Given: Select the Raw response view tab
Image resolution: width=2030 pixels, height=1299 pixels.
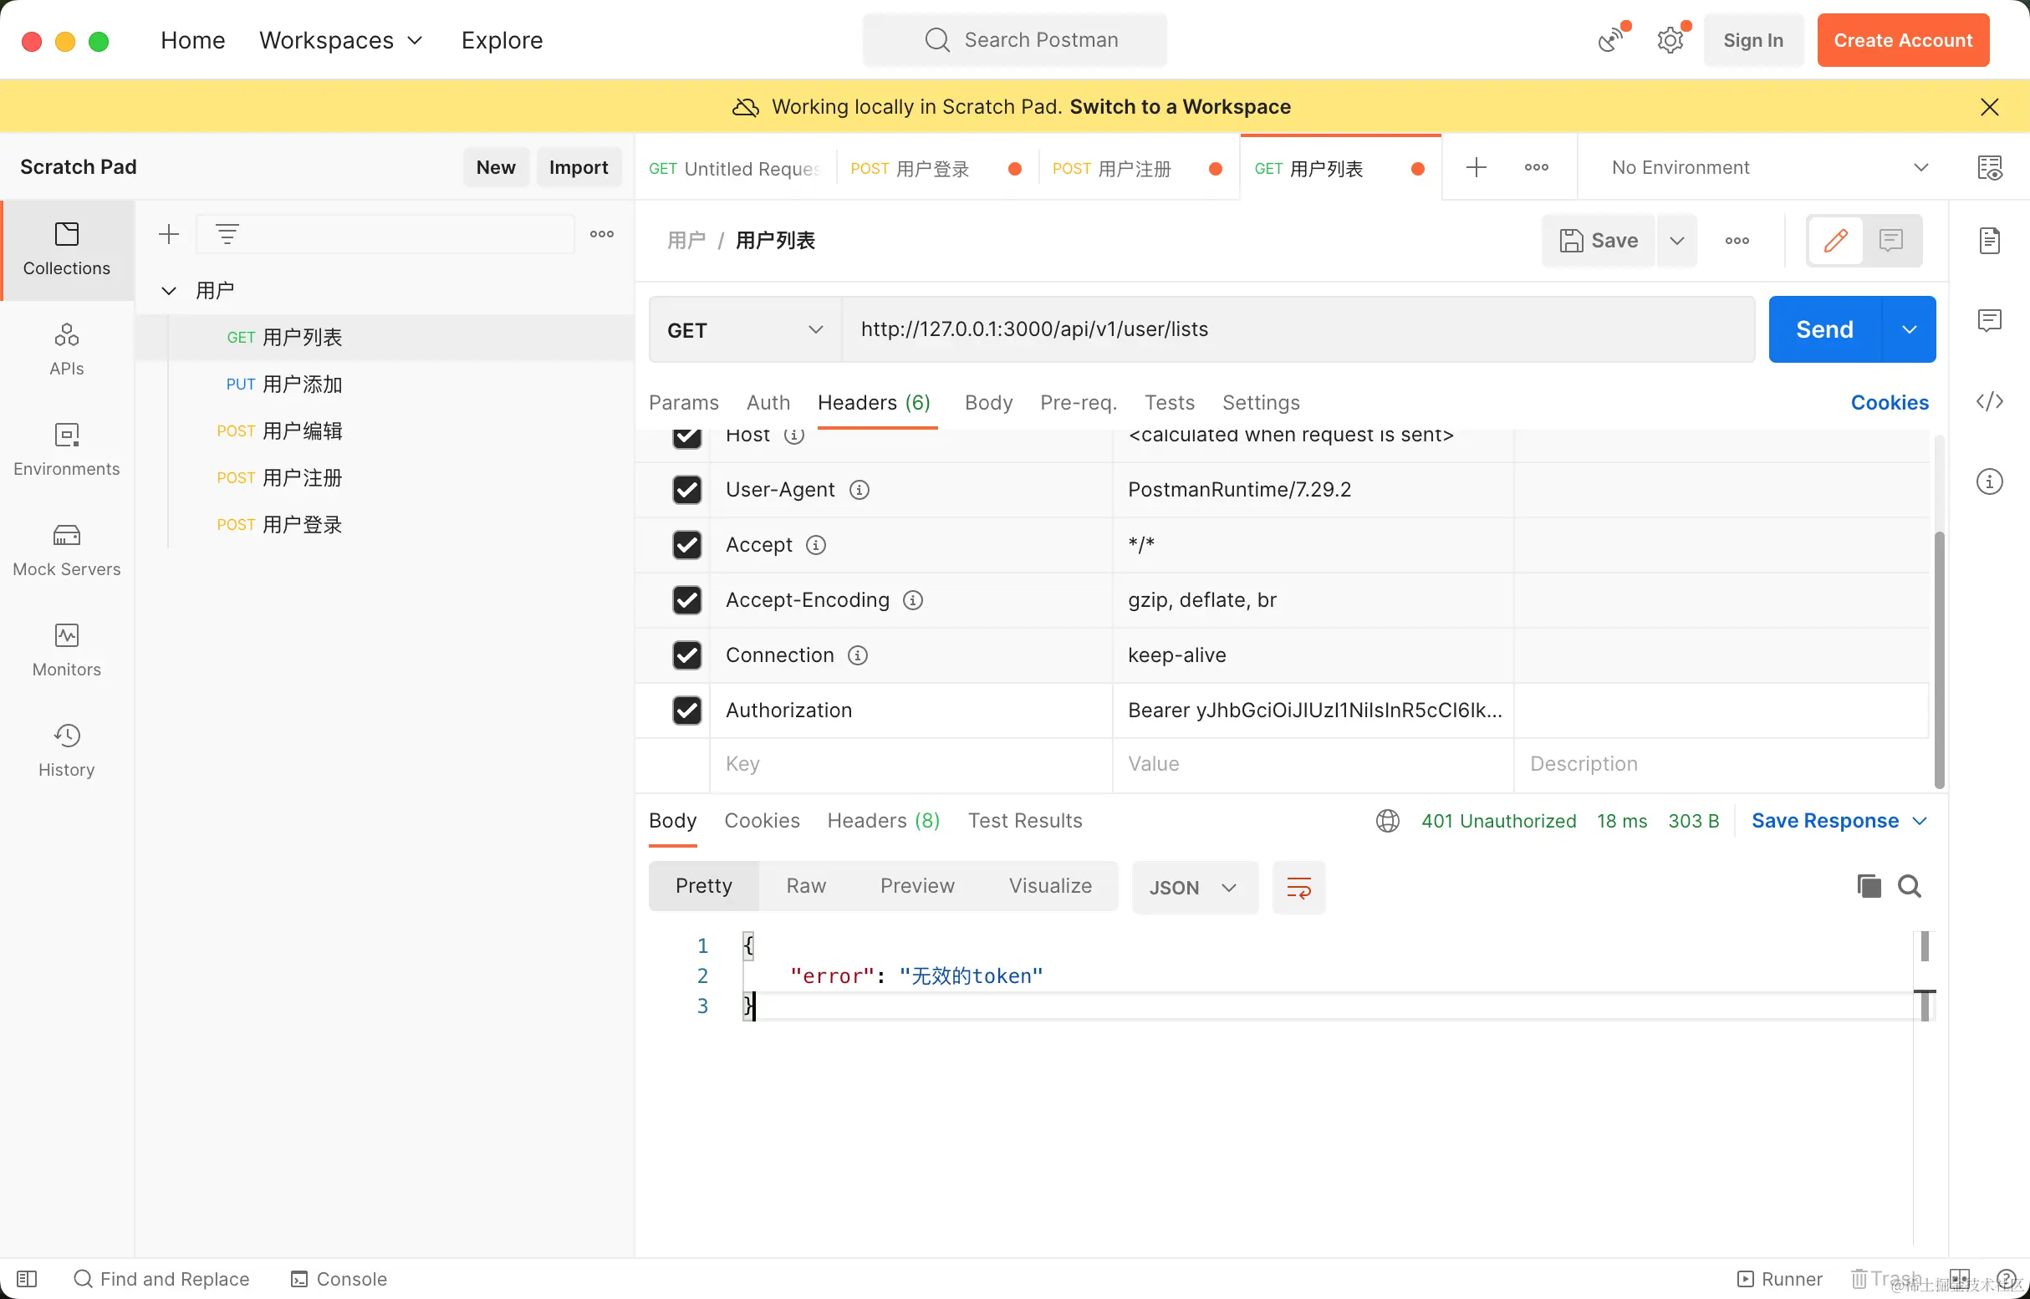Looking at the screenshot, I should (x=805, y=886).
